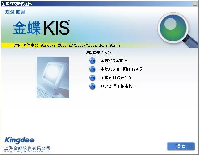Viewport: 199px width, 155px height.
Task: Click the Kingdee logo at bottom left
Action: pos(19,140)
